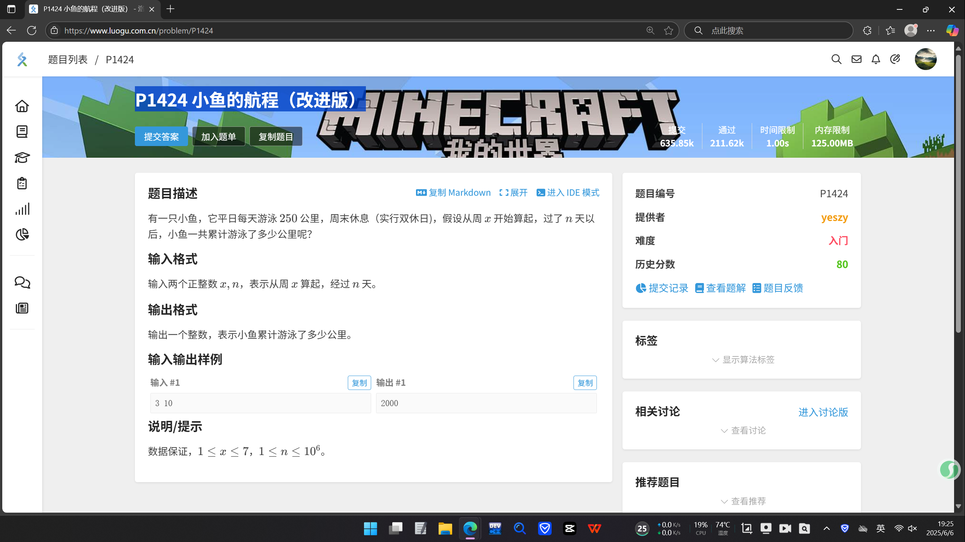Open the problem list book icon

pyautogui.click(x=22, y=132)
